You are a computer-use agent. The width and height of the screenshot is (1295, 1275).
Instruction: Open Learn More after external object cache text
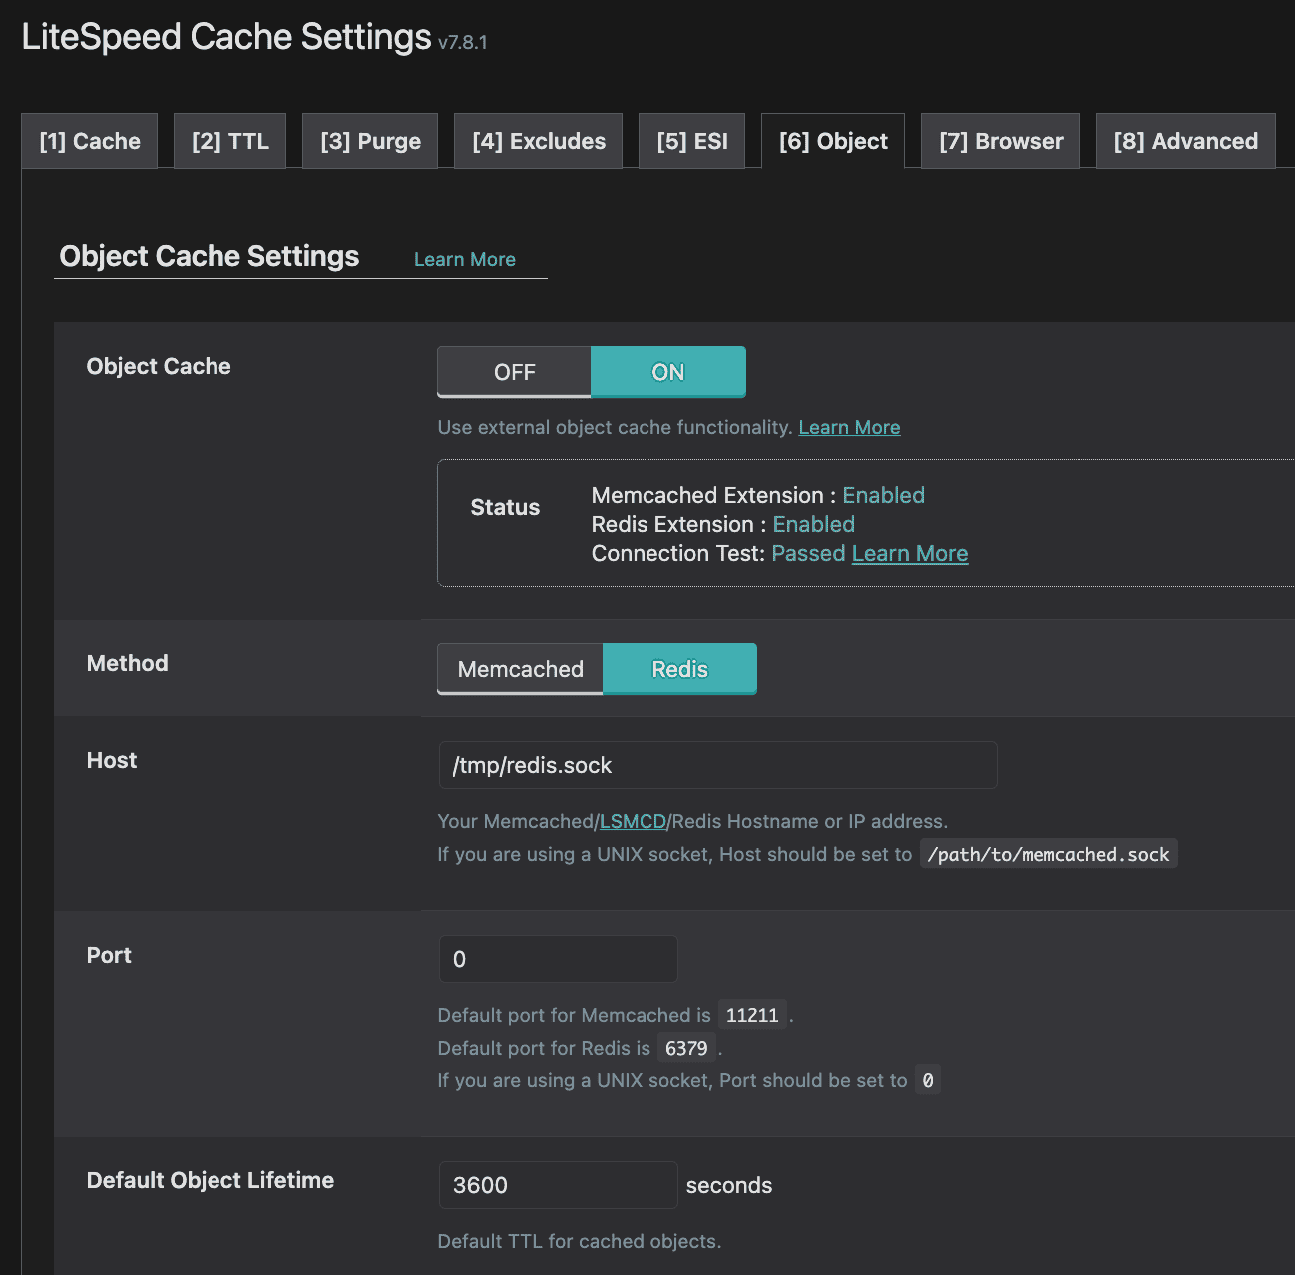[x=849, y=427]
